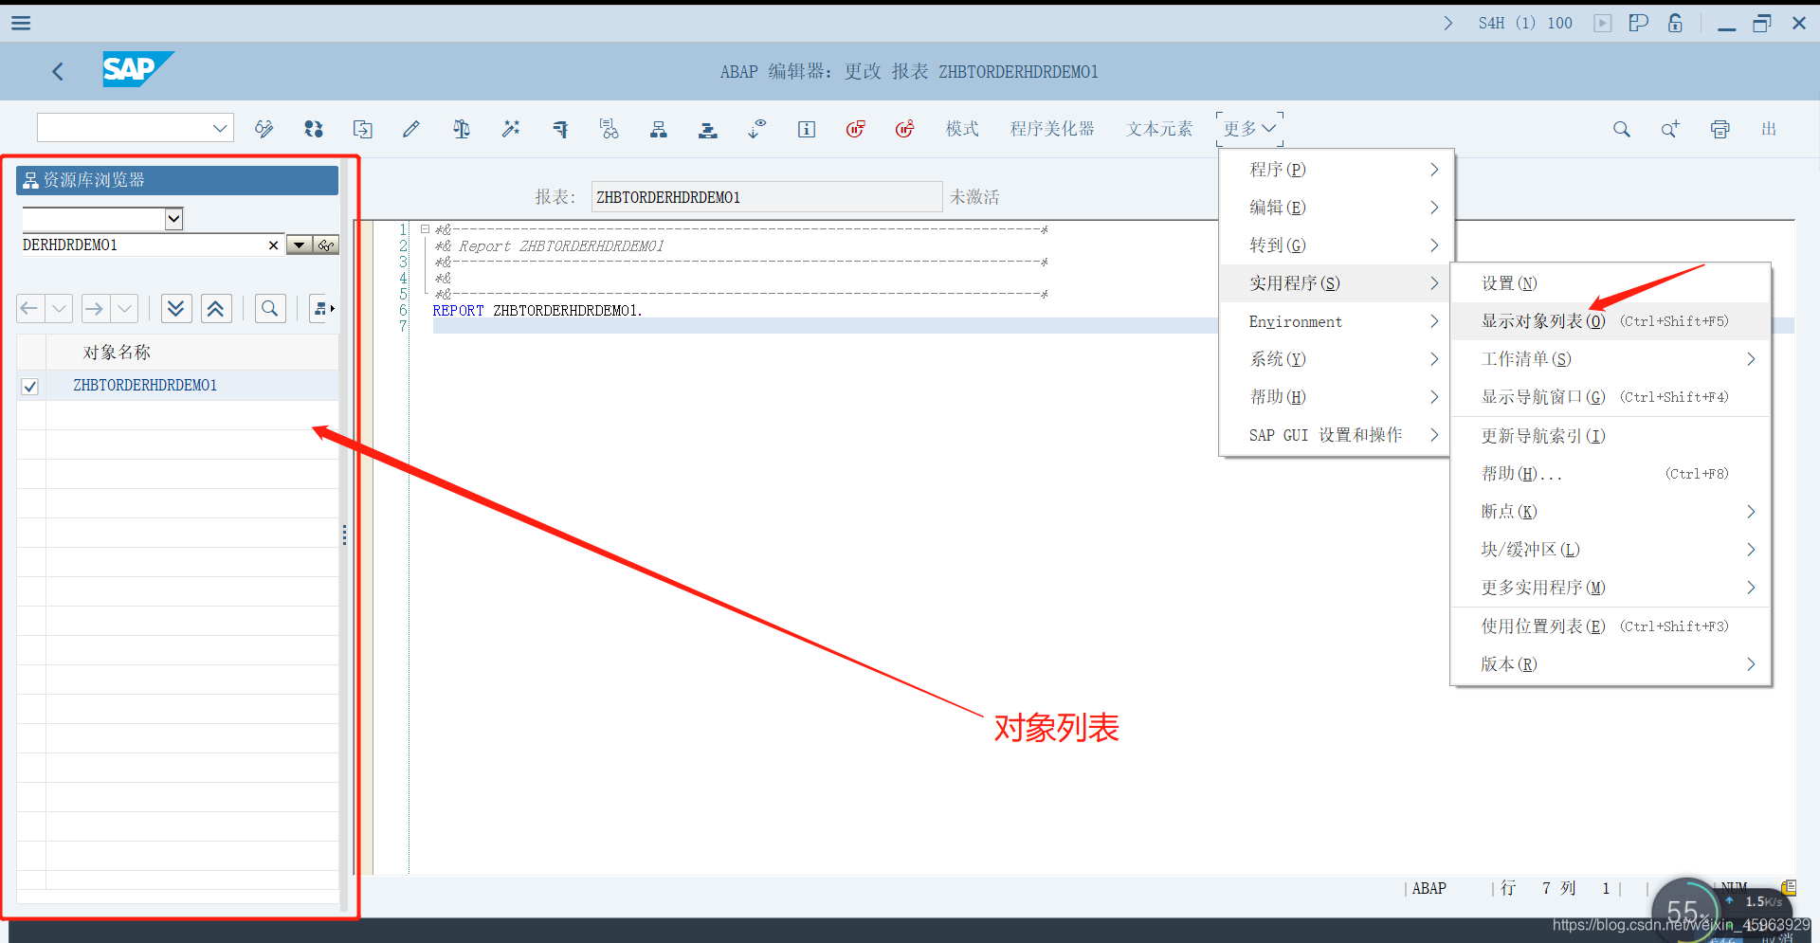
Task: Click the layout/flag icon in title bar
Action: [1639, 23]
